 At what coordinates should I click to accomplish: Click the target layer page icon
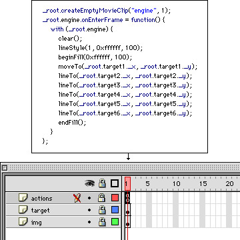[23, 210]
